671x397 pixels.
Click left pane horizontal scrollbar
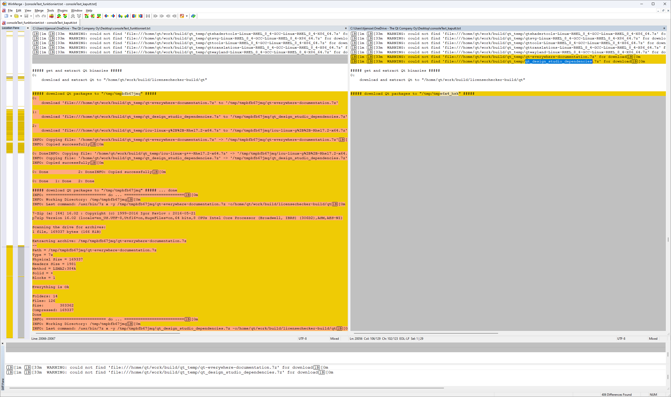(x=108, y=334)
